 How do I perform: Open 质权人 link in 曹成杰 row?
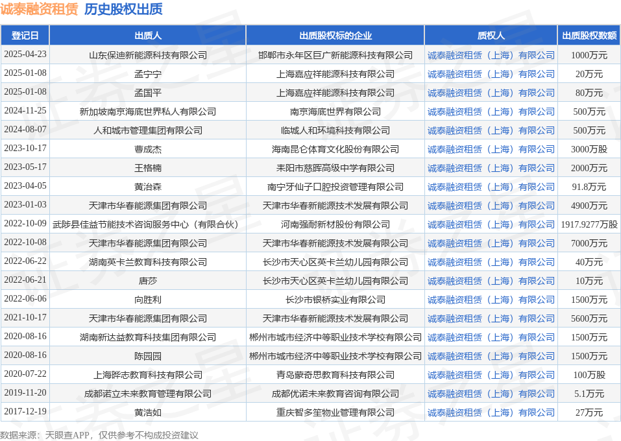pyautogui.click(x=491, y=149)
